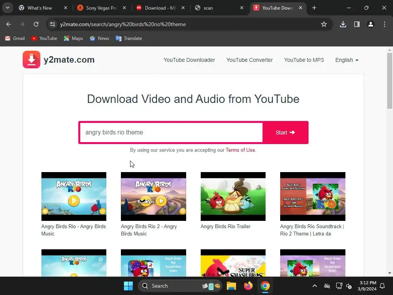Viewport: 393px width, 295px height.
Task: Open the Terms of Use link
Action: point(240,150)
